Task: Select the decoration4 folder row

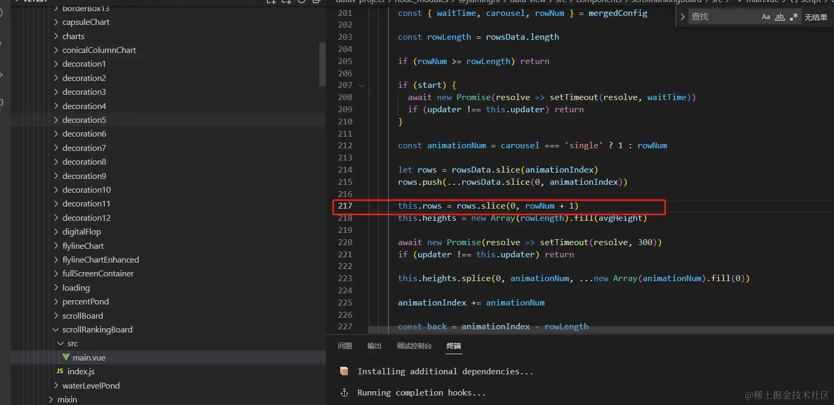Action: pyautogui.click(x=168, y=106)
